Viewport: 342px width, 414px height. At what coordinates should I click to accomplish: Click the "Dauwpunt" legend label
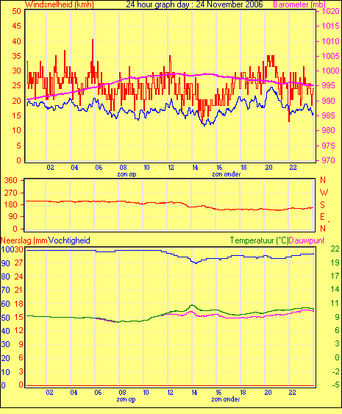click(x=307, y=240)
